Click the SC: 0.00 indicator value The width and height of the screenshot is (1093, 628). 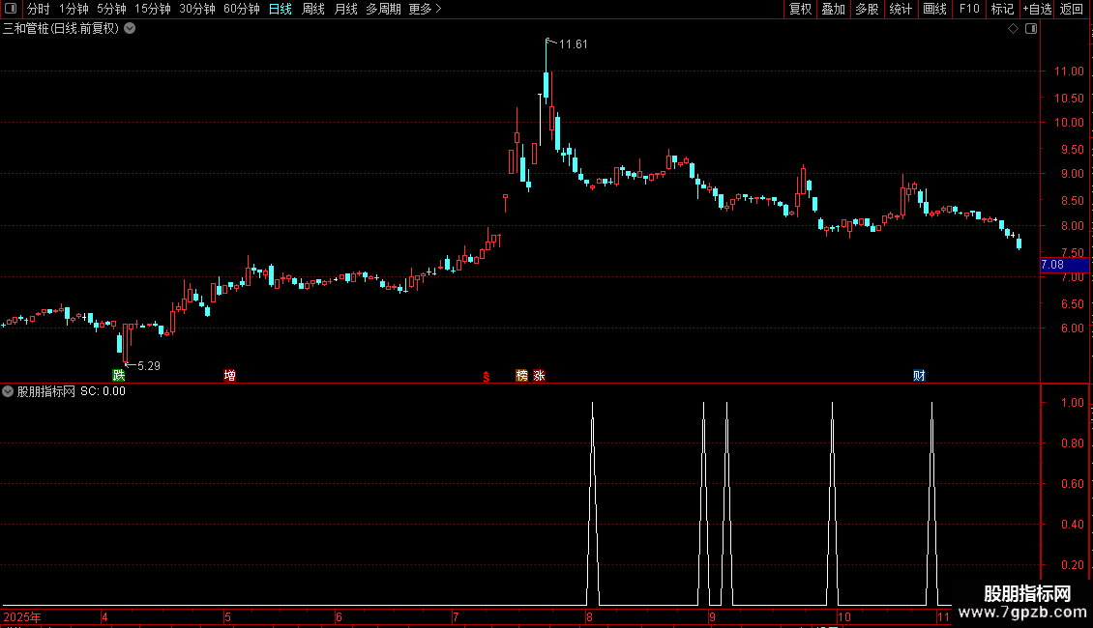(103, 391)
